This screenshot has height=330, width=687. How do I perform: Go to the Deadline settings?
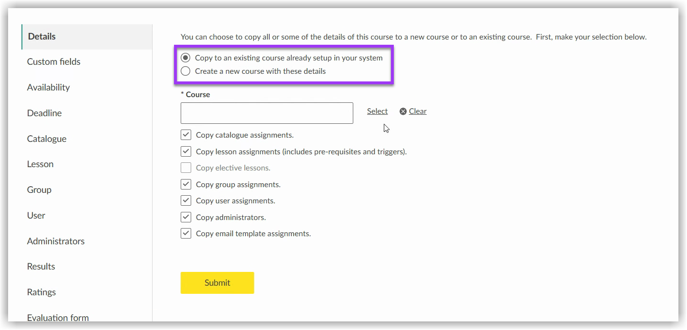pos(44,113)
